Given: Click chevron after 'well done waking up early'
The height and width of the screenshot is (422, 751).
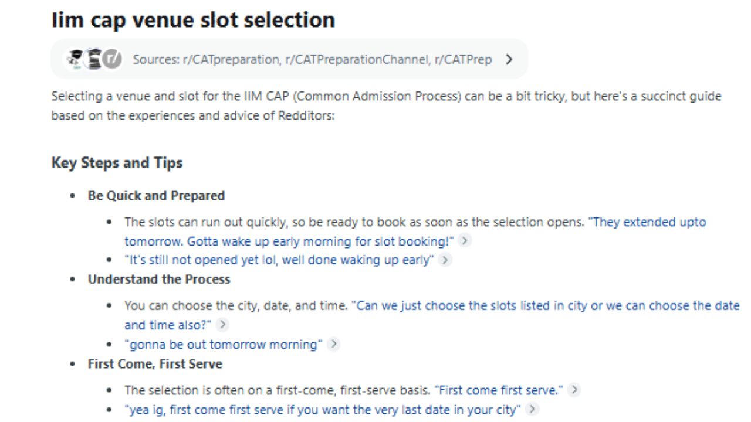Looking at the screenshot, I should click(445, 260).
